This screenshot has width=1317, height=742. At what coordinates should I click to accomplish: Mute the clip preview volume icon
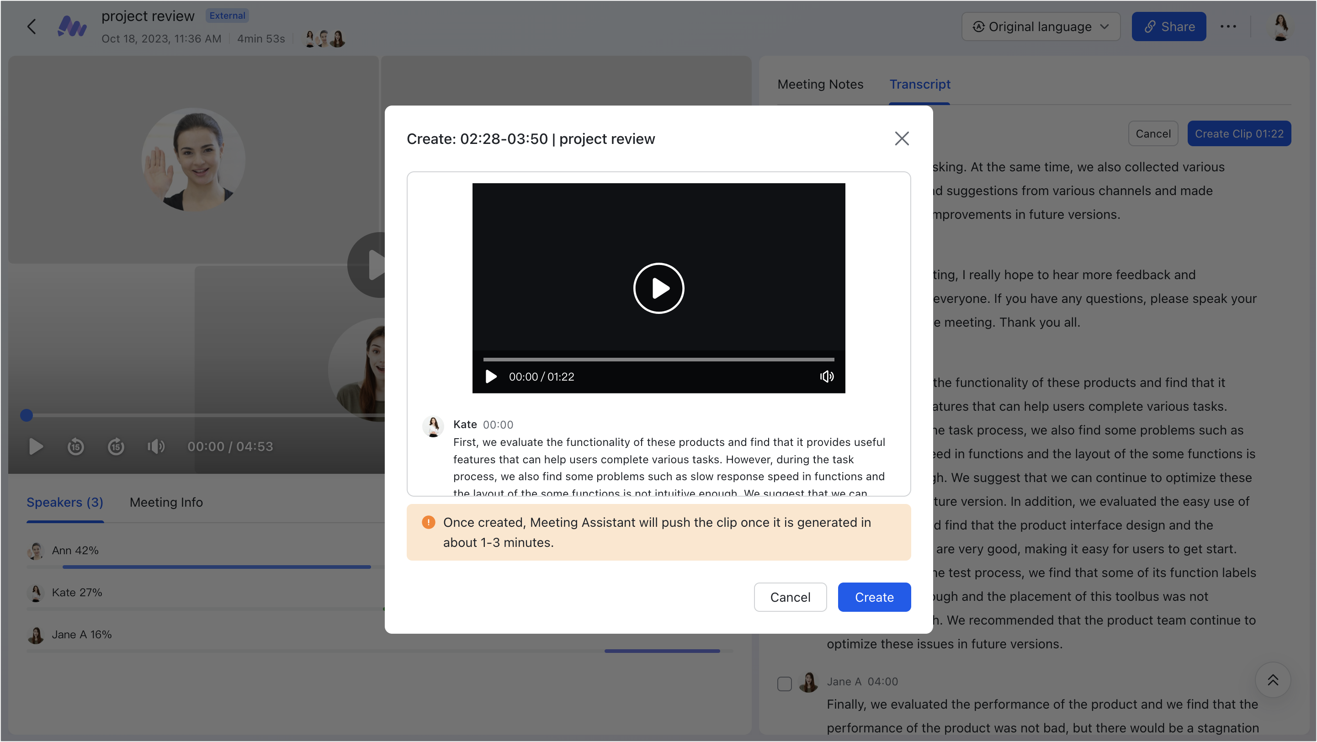827,376
